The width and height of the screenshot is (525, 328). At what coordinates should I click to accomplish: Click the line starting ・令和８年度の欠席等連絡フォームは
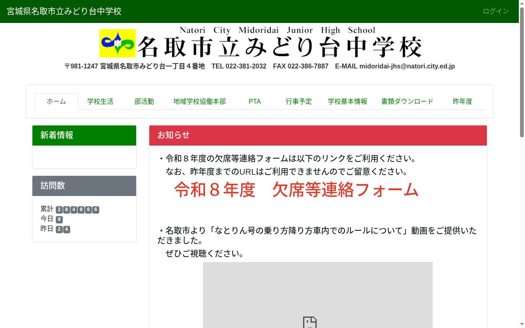287,158
